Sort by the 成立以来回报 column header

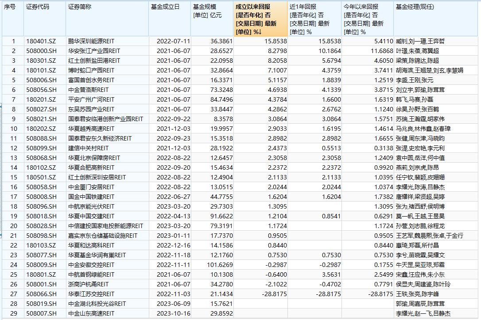260,19
